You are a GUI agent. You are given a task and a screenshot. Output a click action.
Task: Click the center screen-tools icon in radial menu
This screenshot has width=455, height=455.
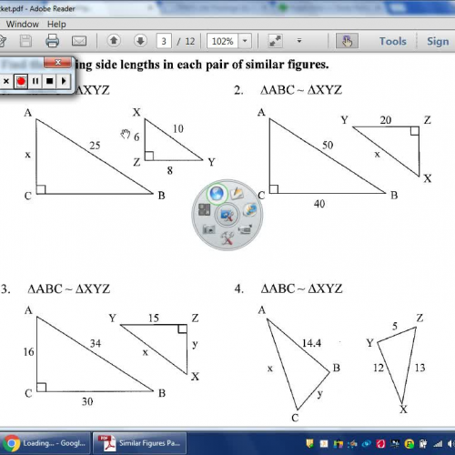(x=227, y=215)
